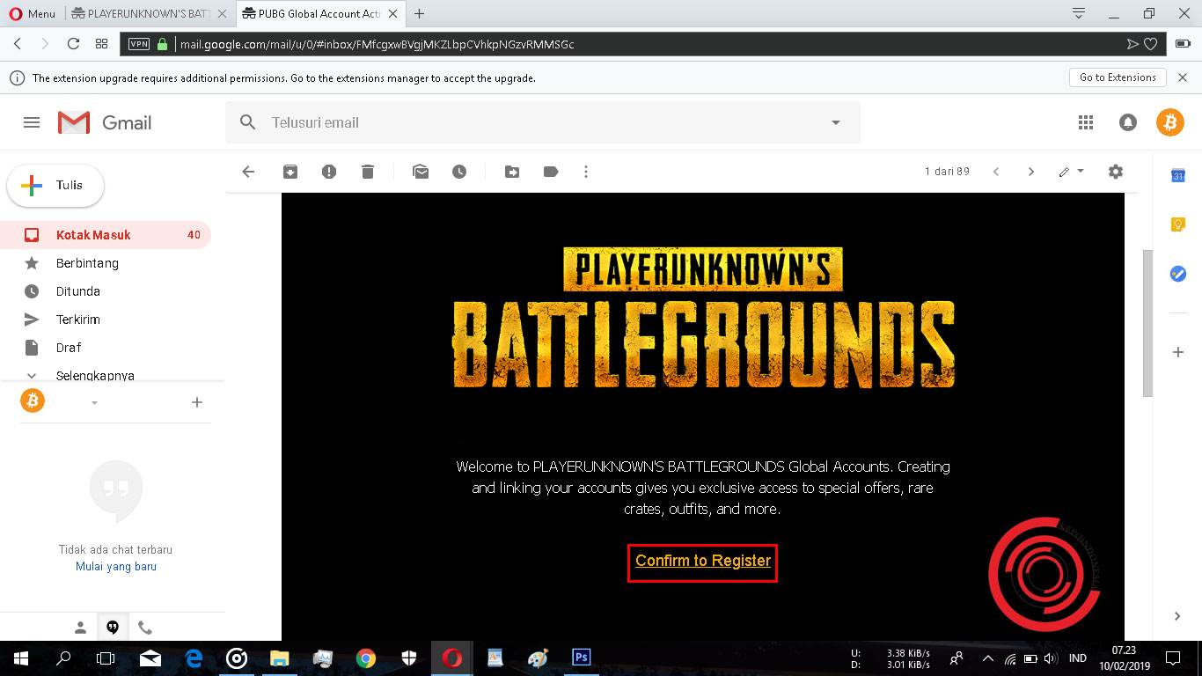The width and height of the screenshot is (1202, 676).
Task: Toggle Opera battery saver icon
Action: [x=1183, y=43]
